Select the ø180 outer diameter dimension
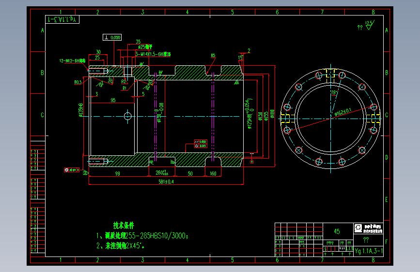The width and height of the screenshot is (420, 272). point(272,114)
